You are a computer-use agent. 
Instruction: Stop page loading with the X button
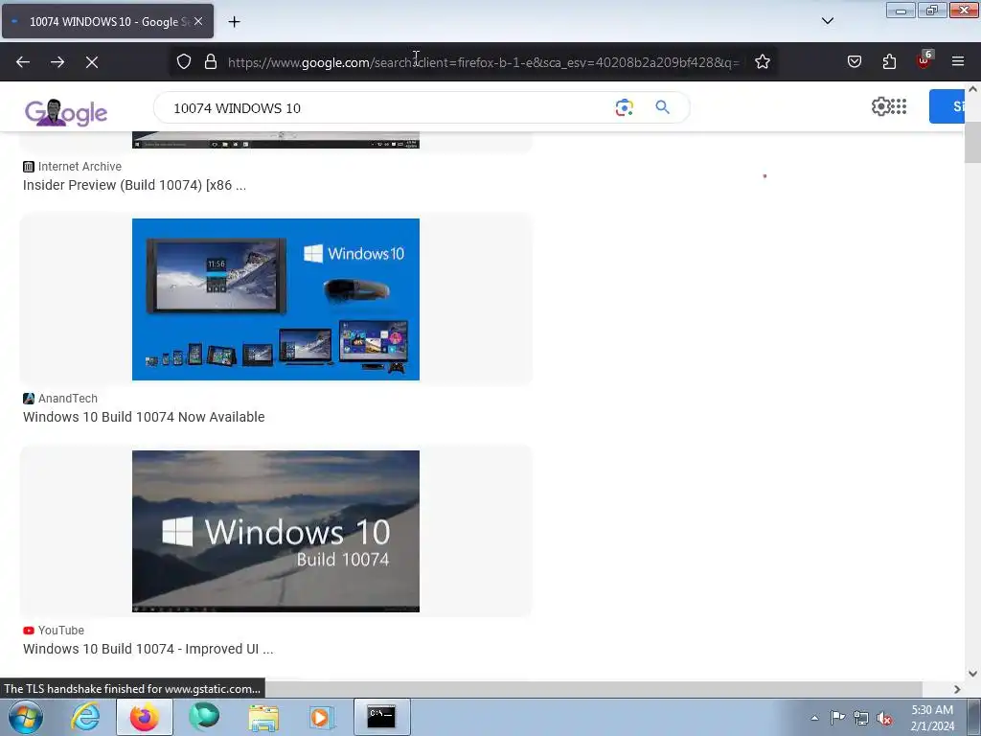[x=92, y=62]
